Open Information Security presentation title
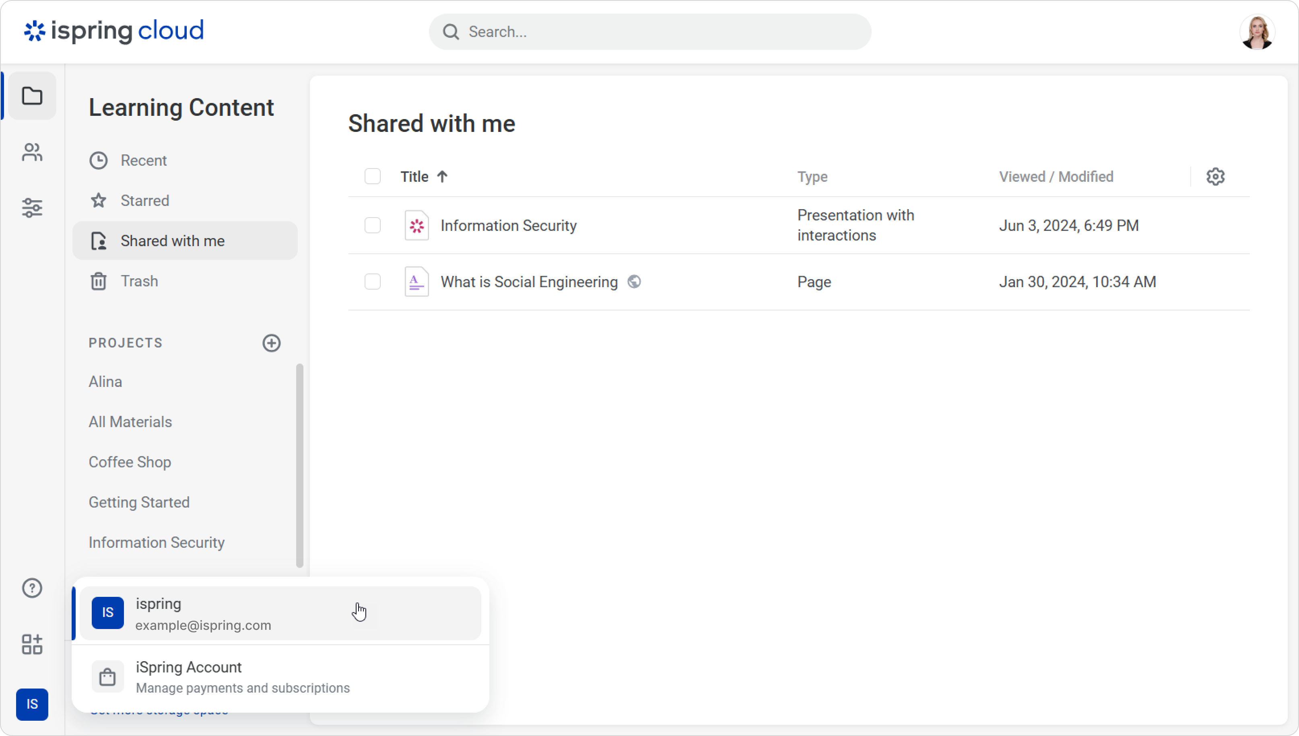 tap(508, 226)
